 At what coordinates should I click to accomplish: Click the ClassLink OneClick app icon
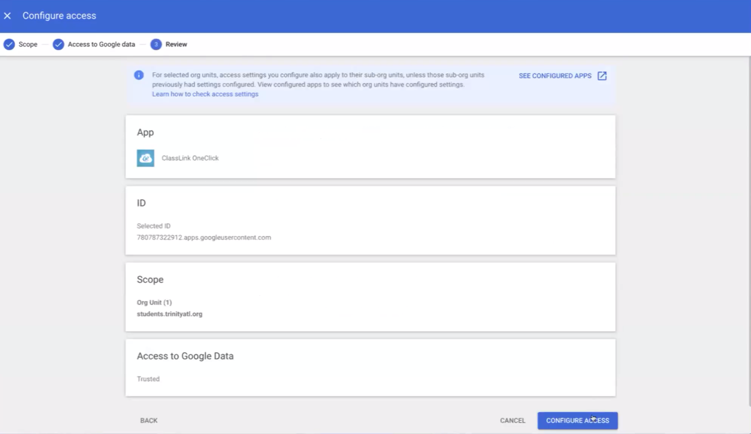click(145, 158)
